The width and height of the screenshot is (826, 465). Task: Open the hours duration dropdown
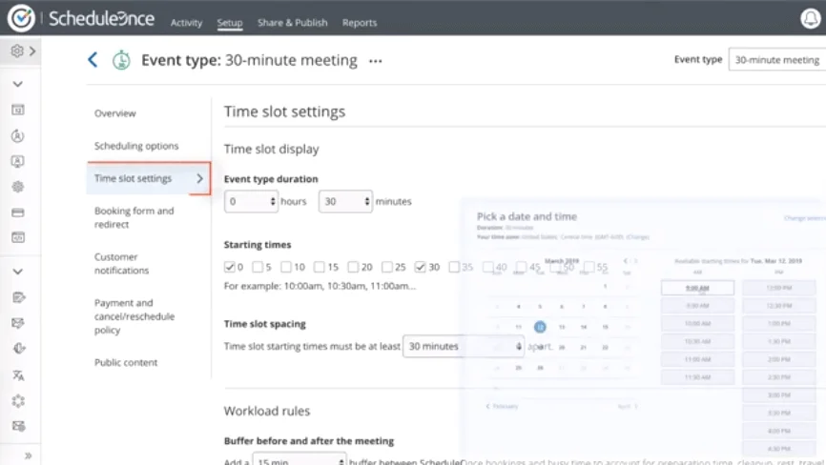pyautogui.click(x=251, y=201)
